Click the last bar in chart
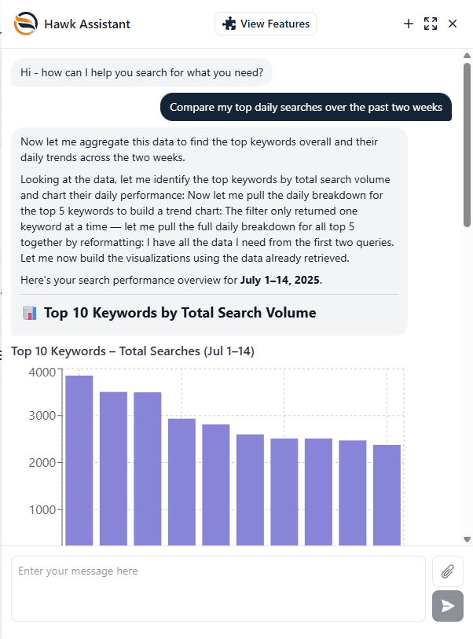This screenshot has height=639, width=473. 387,494
